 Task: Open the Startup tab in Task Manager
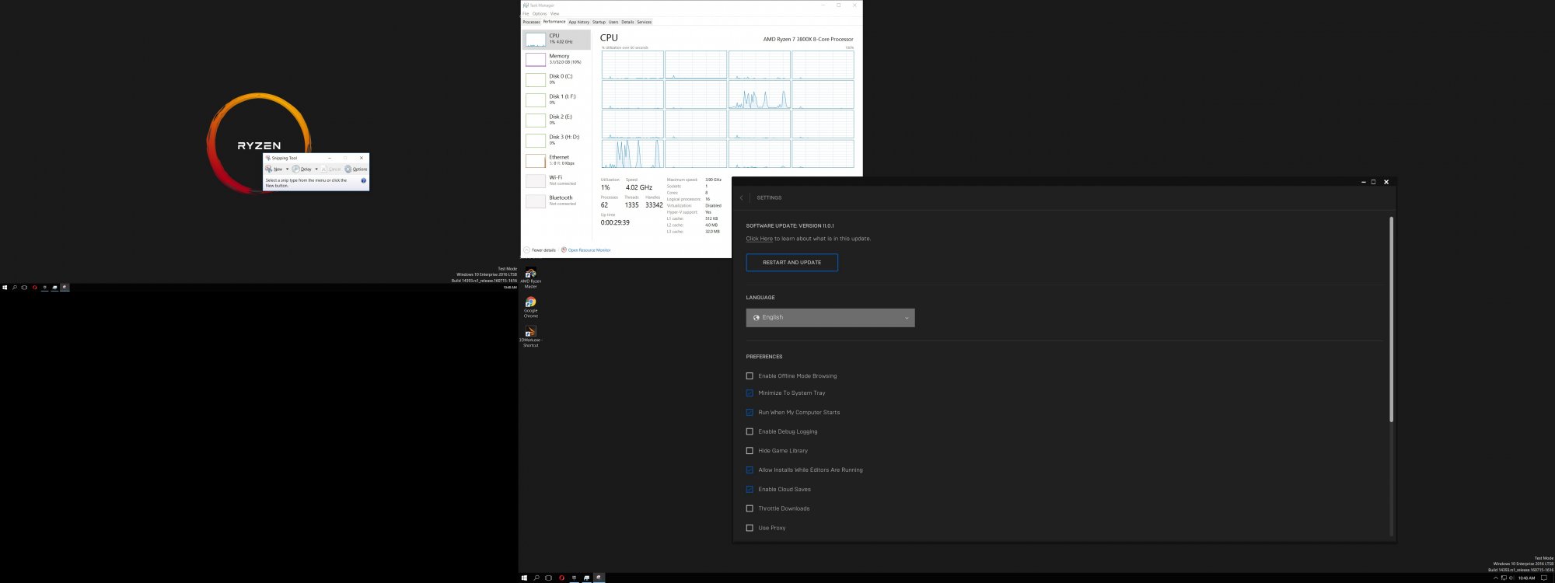(x=599, y=22)
